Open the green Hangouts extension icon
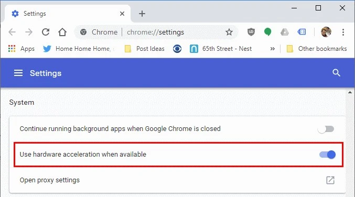This screenshot has height=197, width=355. [267, 32]
